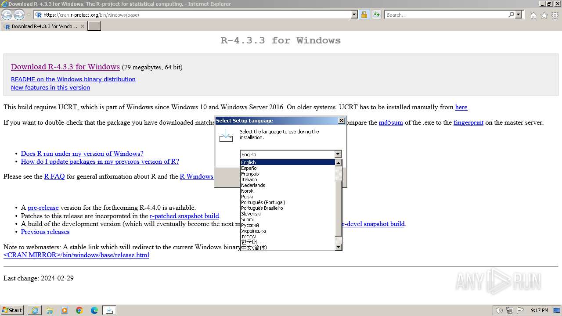Screen dimensions: 562x316
Task: Choose Italiano in the language list
Action: point(288,180)
